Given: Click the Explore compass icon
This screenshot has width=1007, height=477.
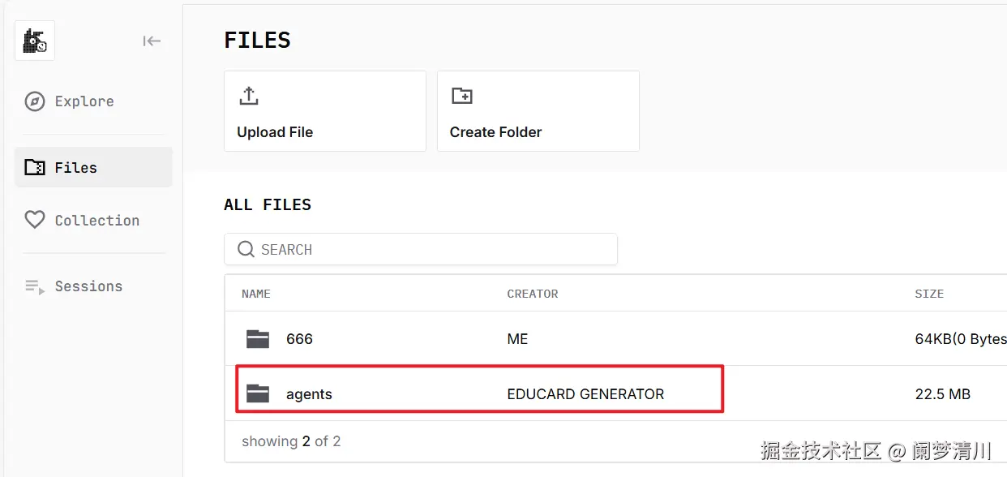Looking at the screenshot, I should (x=34, y=101).
